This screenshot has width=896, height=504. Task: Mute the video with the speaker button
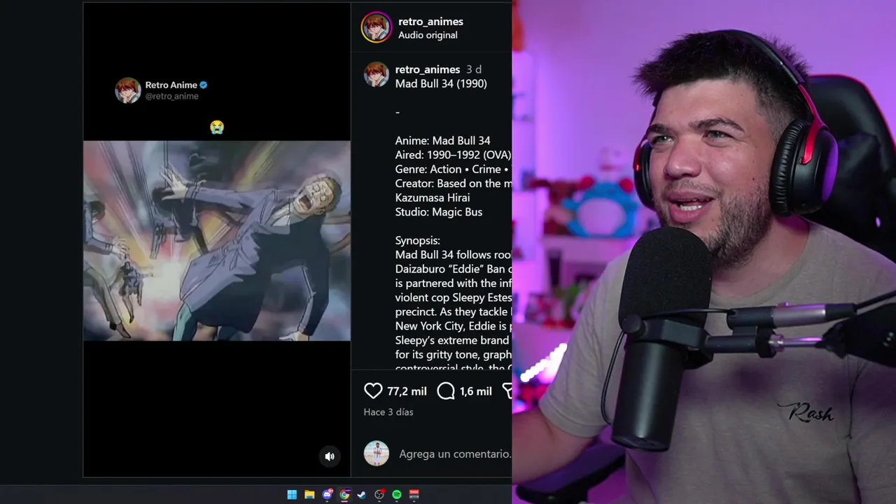coord(330,456)
